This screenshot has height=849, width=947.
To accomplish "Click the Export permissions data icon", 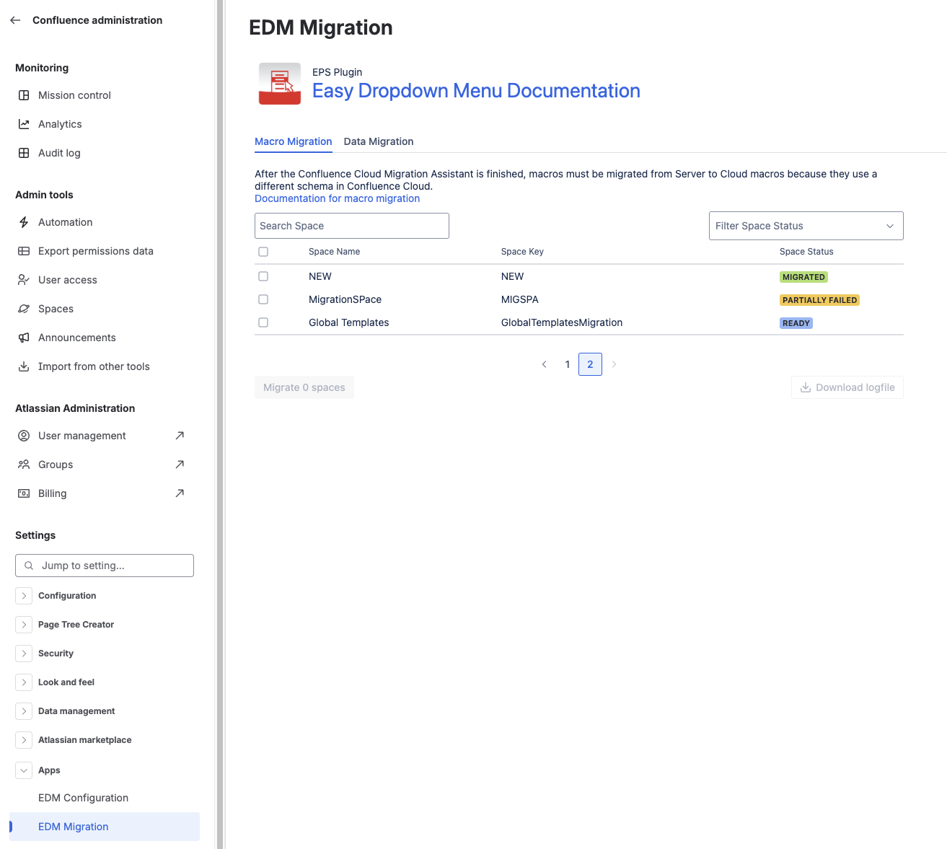I will click(24, 251).
